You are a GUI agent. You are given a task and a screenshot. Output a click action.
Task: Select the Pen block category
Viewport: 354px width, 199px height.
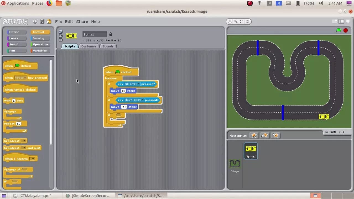[x=17, y=51]
